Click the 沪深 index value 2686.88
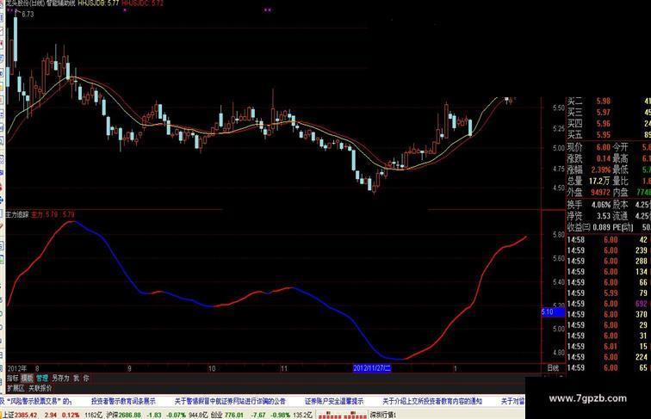The height and width of the screenshot is (419, 651). [x=129, y=415]
